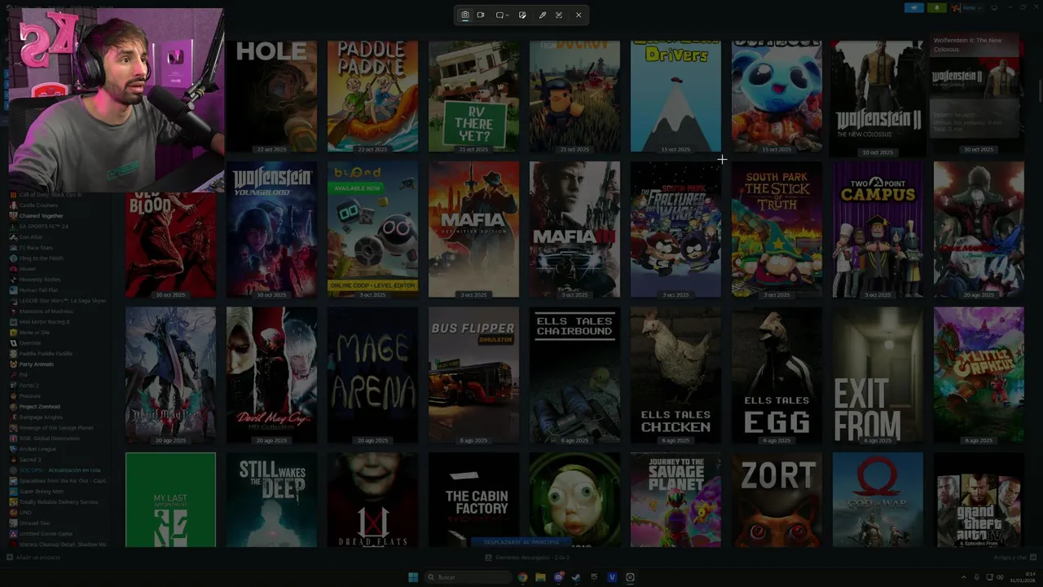Select the Snip camera mode icon
The height and width of the screenshot is (587, 1043).
(x=465, y=15)
